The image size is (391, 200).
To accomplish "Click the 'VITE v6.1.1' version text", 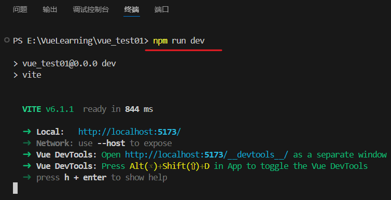I will click(x=48, y=109).
